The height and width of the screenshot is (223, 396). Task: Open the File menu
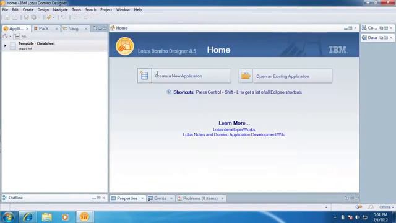point(5,10)
